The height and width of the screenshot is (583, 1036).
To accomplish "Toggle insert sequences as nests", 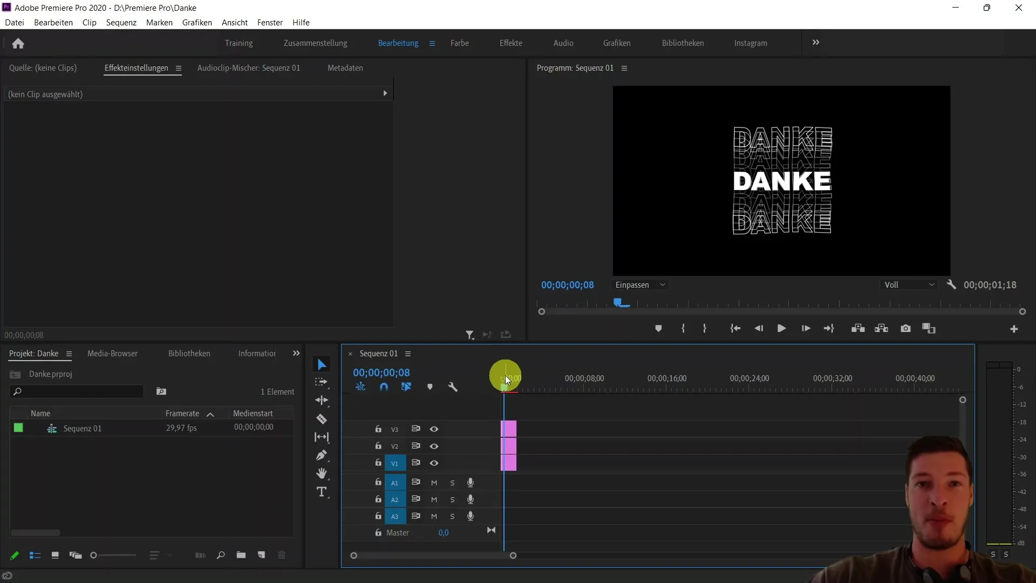I will [x=360, y=387].
